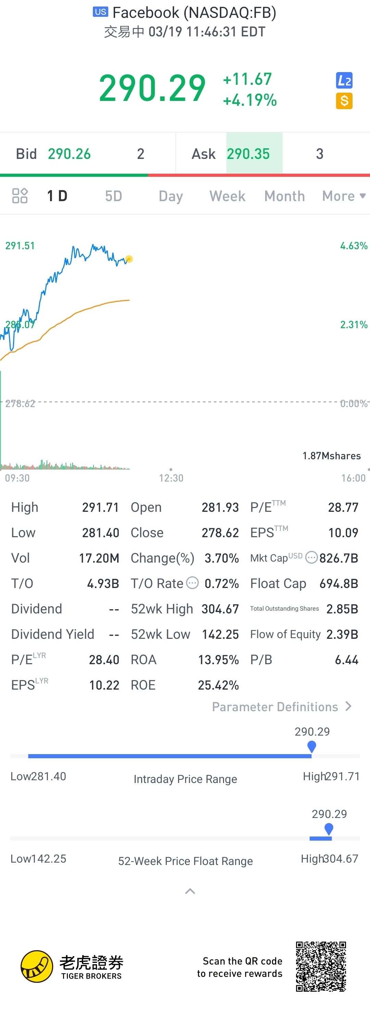370x1026 pixels.
Task: Tap the info bubble next to Mkt Cap
Action: [311, 557]
